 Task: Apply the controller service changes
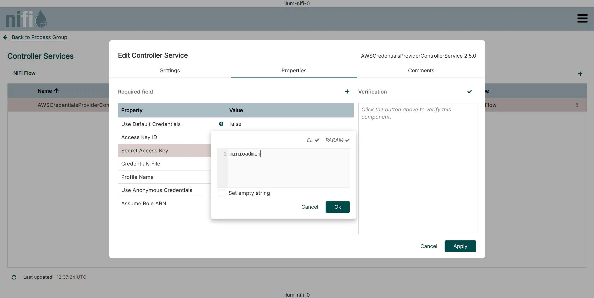click(x=460, y=246)
